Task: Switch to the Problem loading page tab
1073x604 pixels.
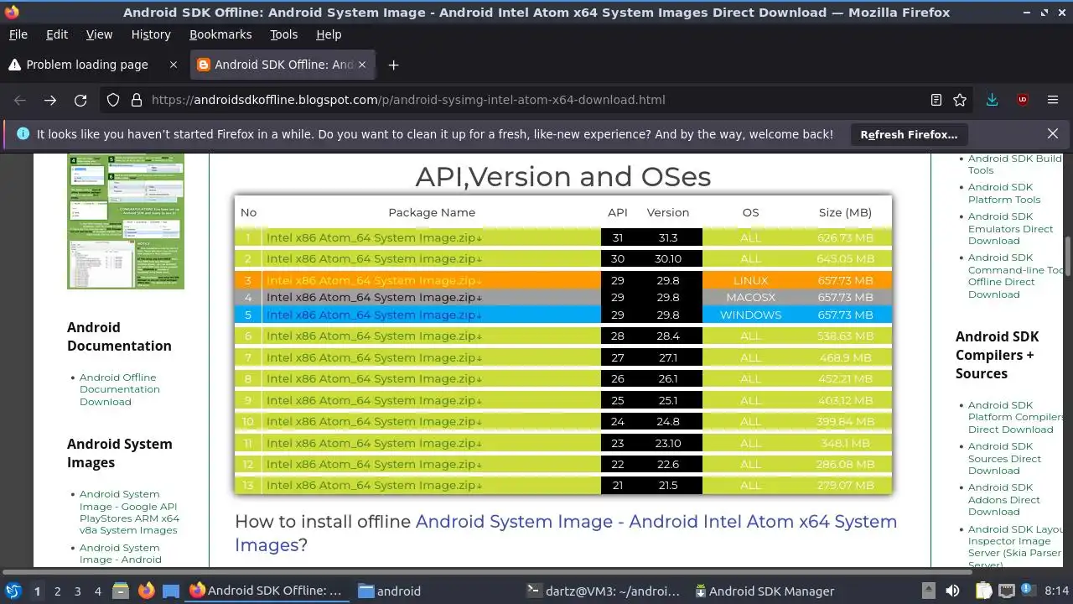Action: coord(95,65)
